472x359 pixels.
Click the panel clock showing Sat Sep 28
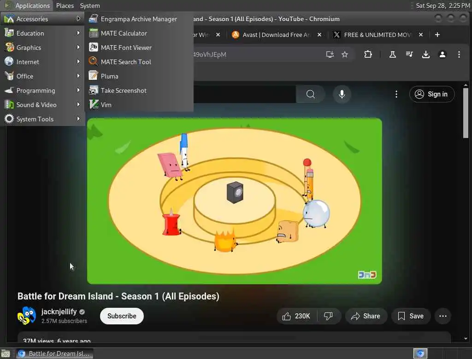click(x=442, y=6)
